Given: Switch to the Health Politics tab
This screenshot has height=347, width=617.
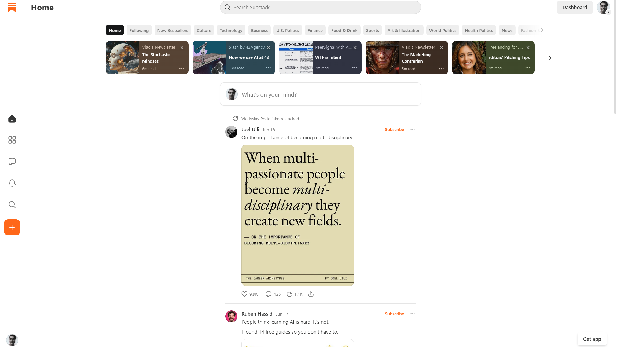Looking at the screenshot, I should pos(479,30).
